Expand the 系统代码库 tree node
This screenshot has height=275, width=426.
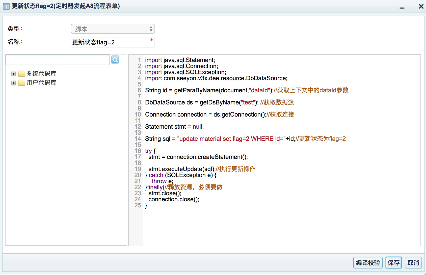[13, 74]
